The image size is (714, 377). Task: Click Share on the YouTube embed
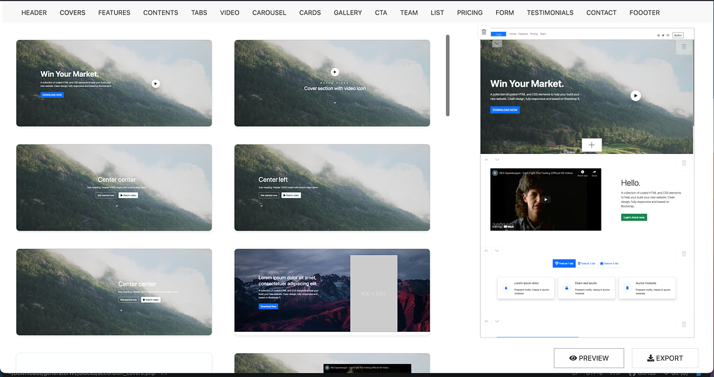(x=594, y=173)
